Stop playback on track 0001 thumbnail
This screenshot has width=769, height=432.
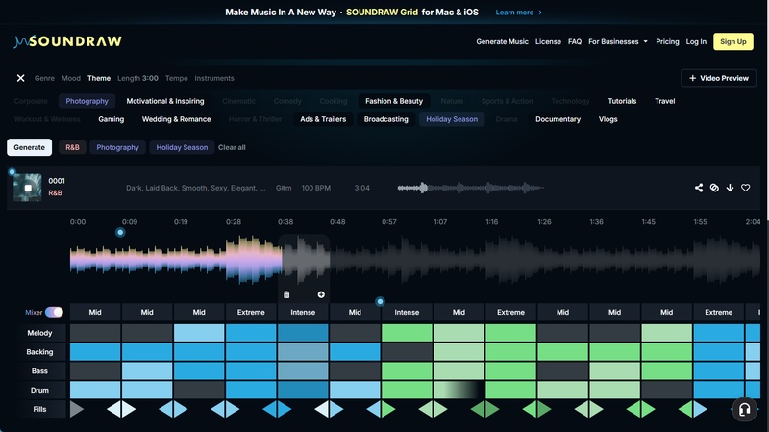28,188
